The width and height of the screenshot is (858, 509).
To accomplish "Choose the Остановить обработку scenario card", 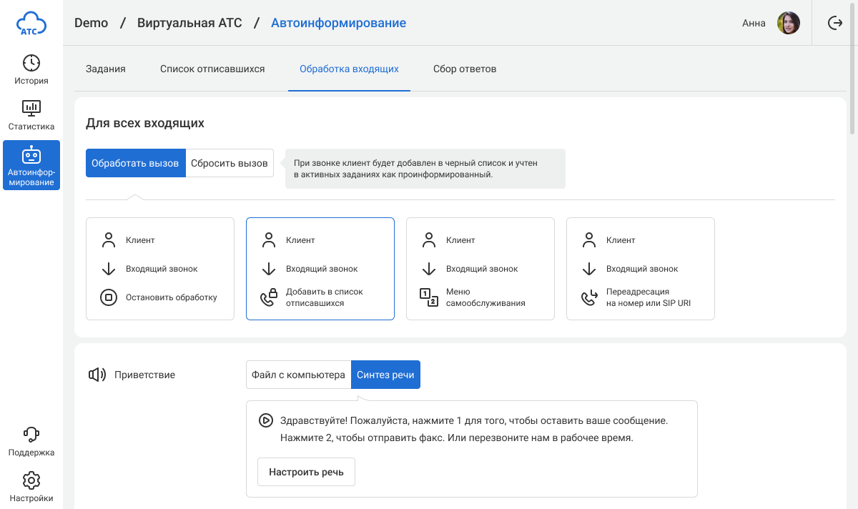I will [160, 269].
